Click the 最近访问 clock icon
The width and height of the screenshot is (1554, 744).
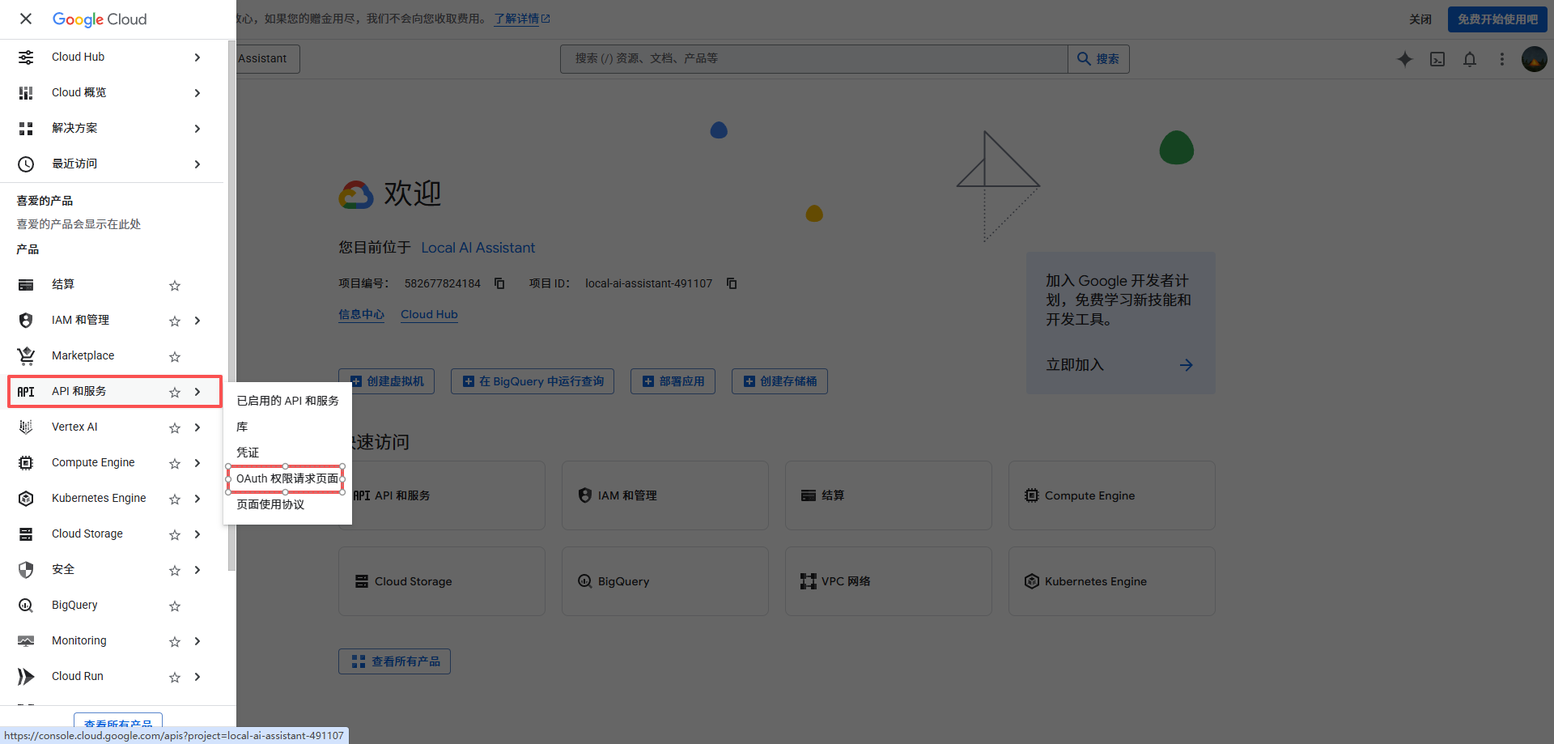26,164
